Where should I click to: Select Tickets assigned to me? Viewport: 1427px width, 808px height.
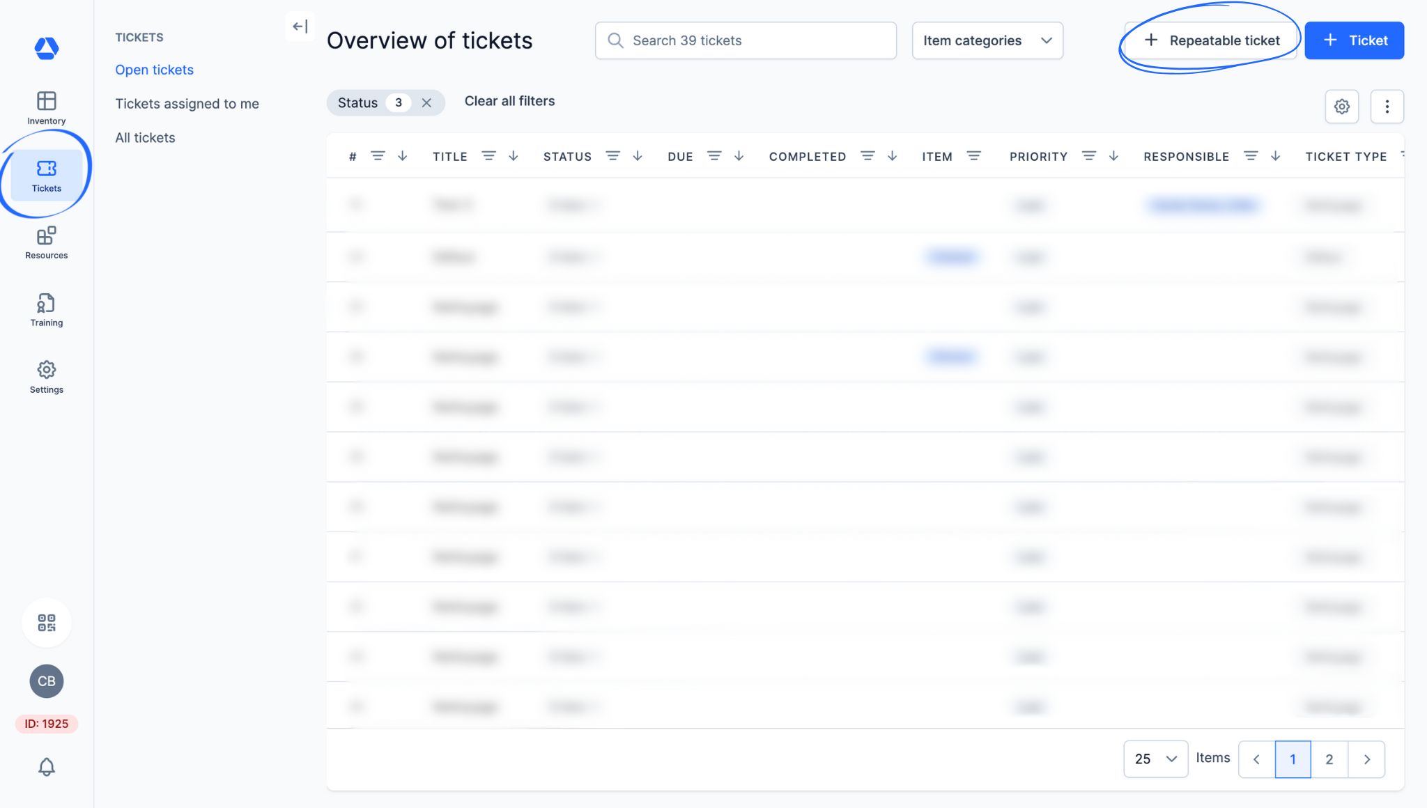click(x=187, y=104)
